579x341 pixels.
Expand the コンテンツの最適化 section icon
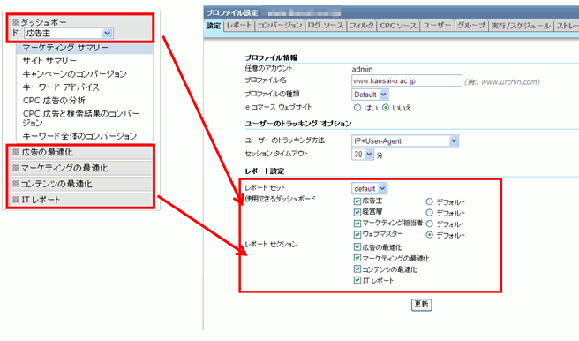(x=16, y=184)
